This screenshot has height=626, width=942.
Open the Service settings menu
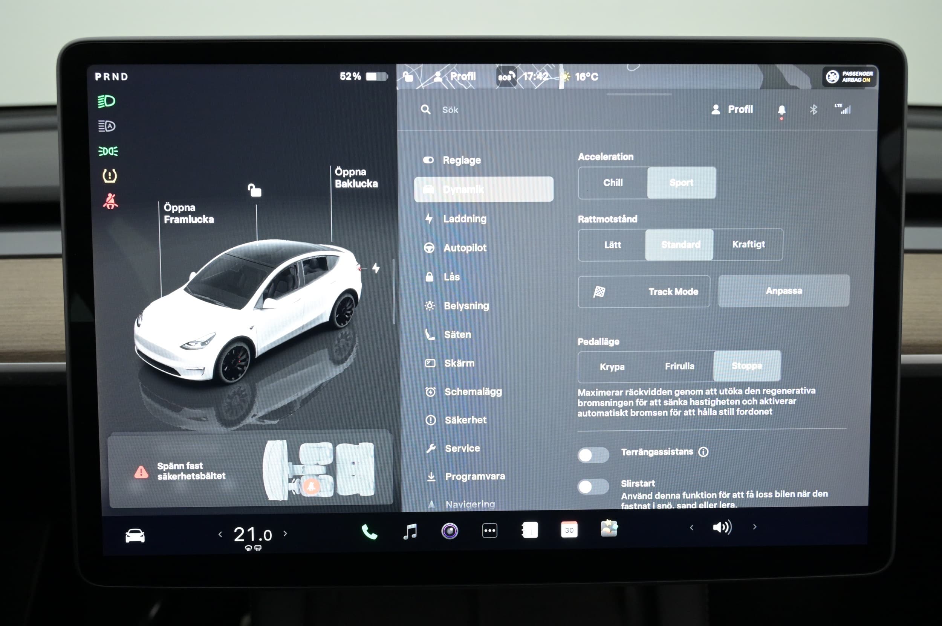(483, 448)
